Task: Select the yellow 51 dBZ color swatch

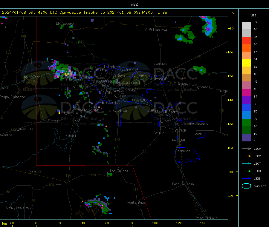Action: [246, 63]
